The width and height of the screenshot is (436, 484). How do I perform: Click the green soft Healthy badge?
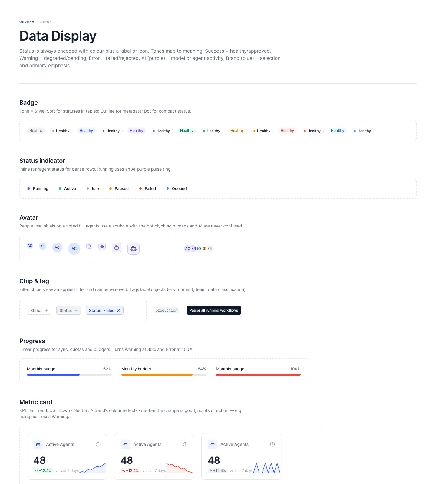tap(187, 131)
